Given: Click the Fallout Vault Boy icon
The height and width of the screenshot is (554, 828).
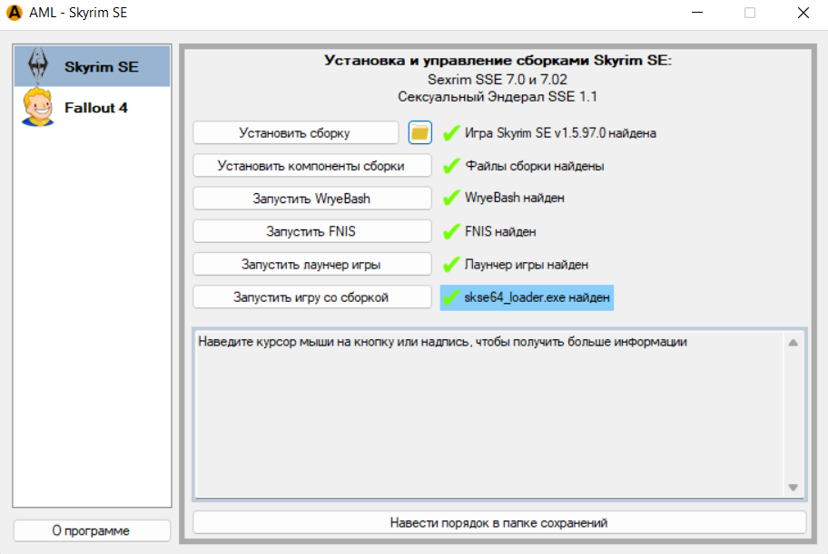Looking at the screenshot, I should tap(38, 108).
